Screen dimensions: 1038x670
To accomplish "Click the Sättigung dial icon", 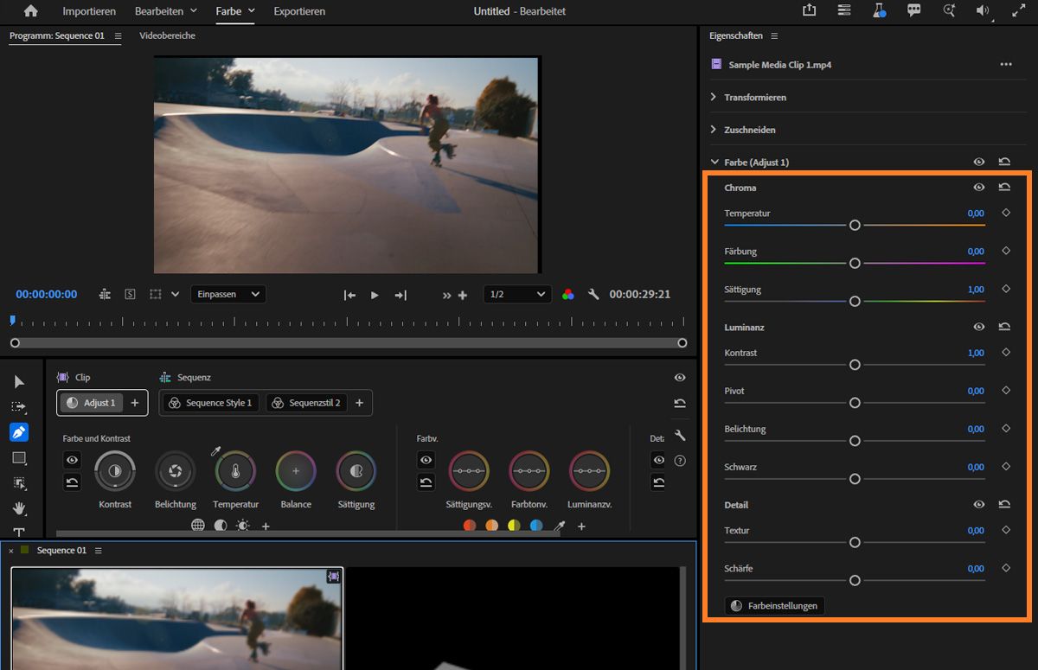I will [x=356, y=471].
